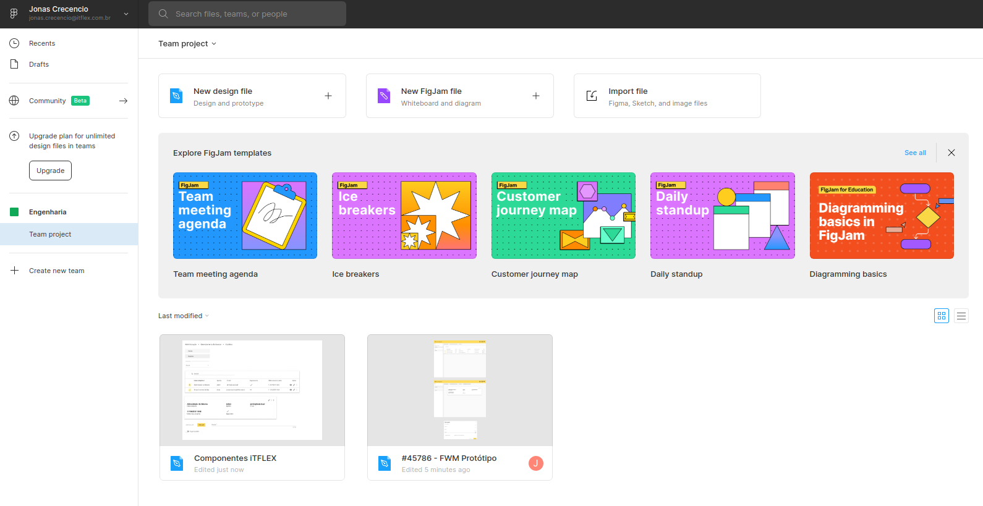The width and height of the screenshot is (983, 506).
Task: Click the J user avatar on FWM Protótipo
Action: click(x=536, y=463)
